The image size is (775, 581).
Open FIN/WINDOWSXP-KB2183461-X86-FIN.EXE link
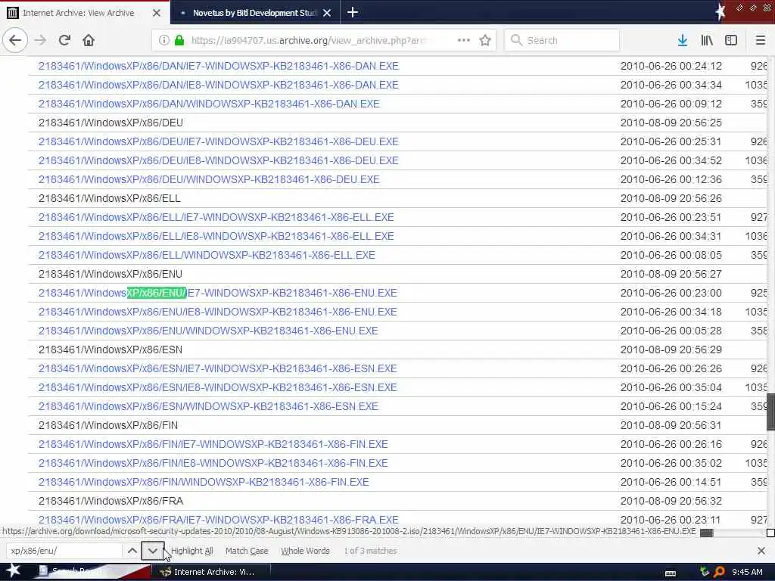204,482
